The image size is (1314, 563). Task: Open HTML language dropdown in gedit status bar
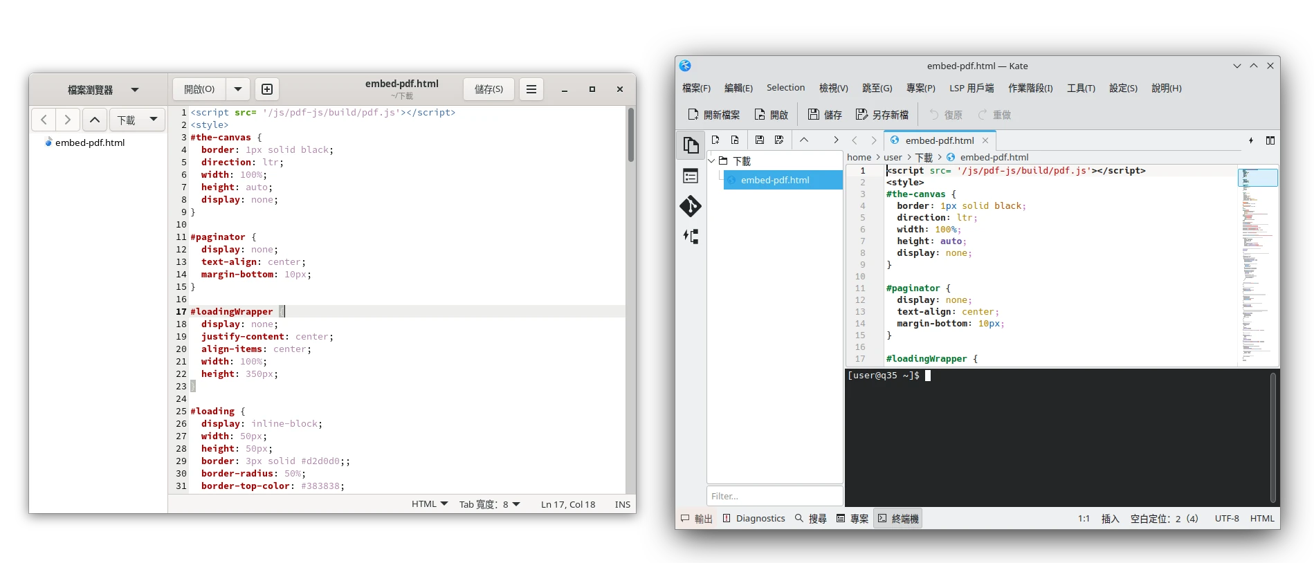pos(430,504)
